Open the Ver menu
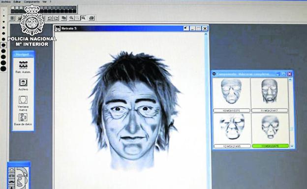The height and width of the screenshot is (189, 307). pyautogui.click(x=45, y=1)
